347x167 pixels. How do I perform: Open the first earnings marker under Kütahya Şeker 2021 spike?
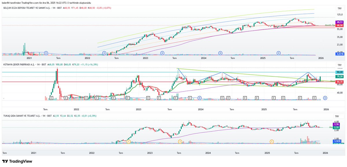[x=51, y=98]
